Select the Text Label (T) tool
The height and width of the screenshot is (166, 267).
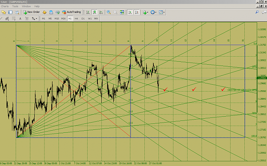click(x=27, y=18)
